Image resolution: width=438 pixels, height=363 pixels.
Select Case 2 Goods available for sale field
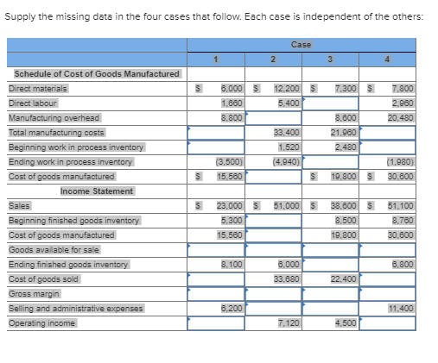point(273,250)
